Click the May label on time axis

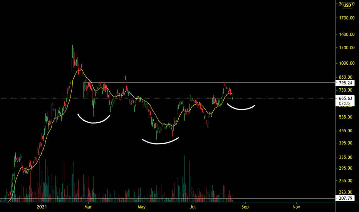[141, 207]
